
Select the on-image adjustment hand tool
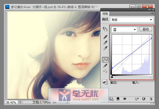[105, 29]
